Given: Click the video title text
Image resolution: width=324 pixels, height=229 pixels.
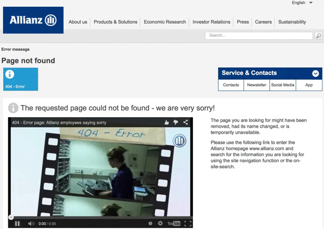Looking at the screenshot, I should 59,122.
